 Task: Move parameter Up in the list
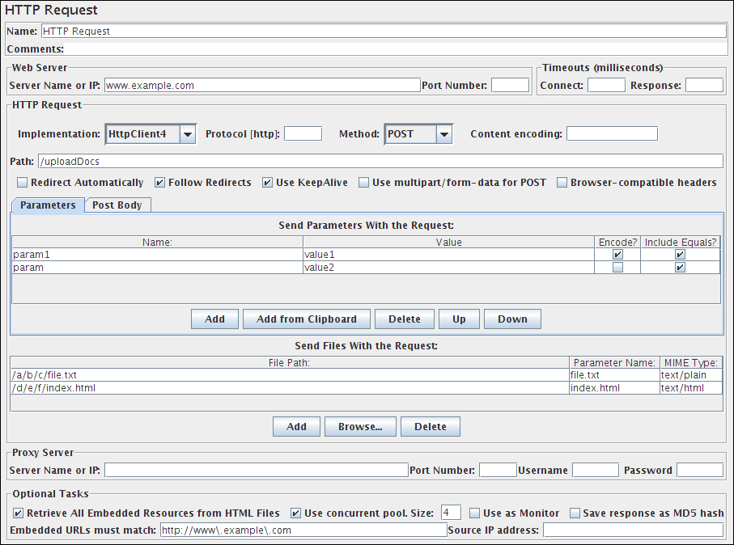[x=459, y=319]
